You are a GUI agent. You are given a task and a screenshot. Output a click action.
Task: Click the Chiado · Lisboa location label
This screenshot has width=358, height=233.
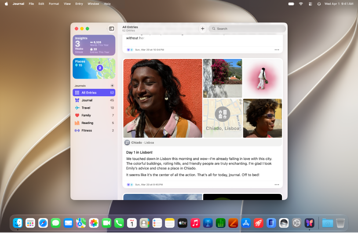(x=142, y=142)
